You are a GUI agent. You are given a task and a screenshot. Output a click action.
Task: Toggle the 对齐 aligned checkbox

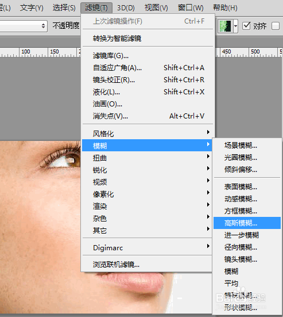[246, 26]
